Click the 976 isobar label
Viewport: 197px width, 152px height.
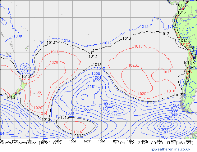tap(167, 132)
